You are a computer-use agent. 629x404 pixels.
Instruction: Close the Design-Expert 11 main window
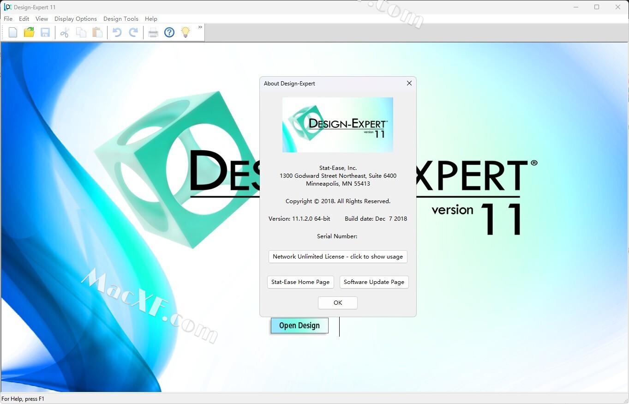coord(618,7)
